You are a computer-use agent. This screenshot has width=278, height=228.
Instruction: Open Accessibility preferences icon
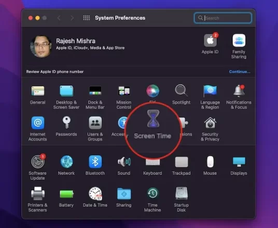click(x=122, y=123)
